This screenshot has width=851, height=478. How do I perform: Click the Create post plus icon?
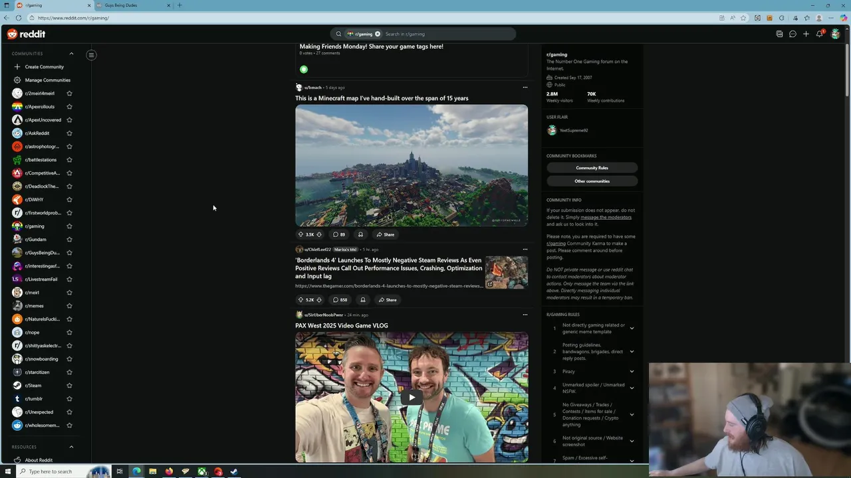806,34
